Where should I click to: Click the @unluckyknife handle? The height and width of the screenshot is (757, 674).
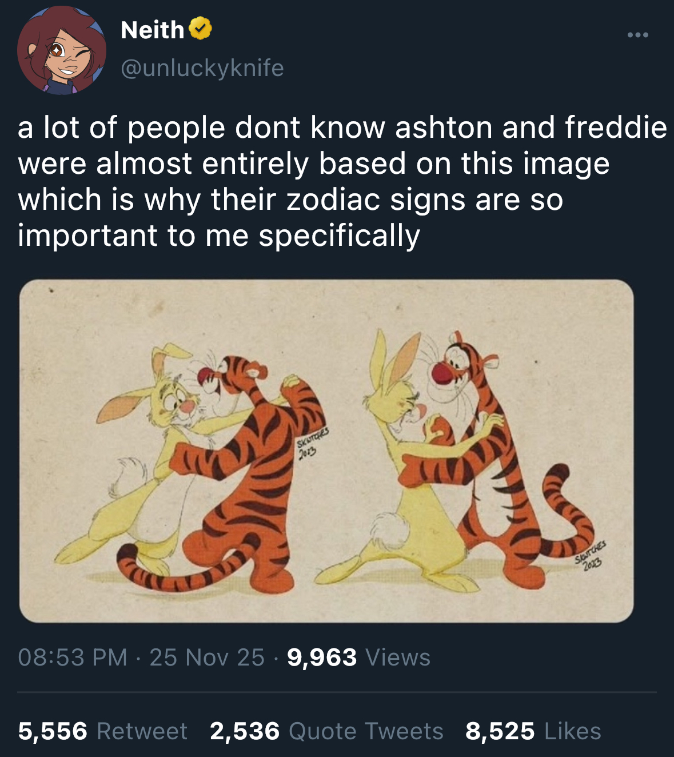click(203, 69)
